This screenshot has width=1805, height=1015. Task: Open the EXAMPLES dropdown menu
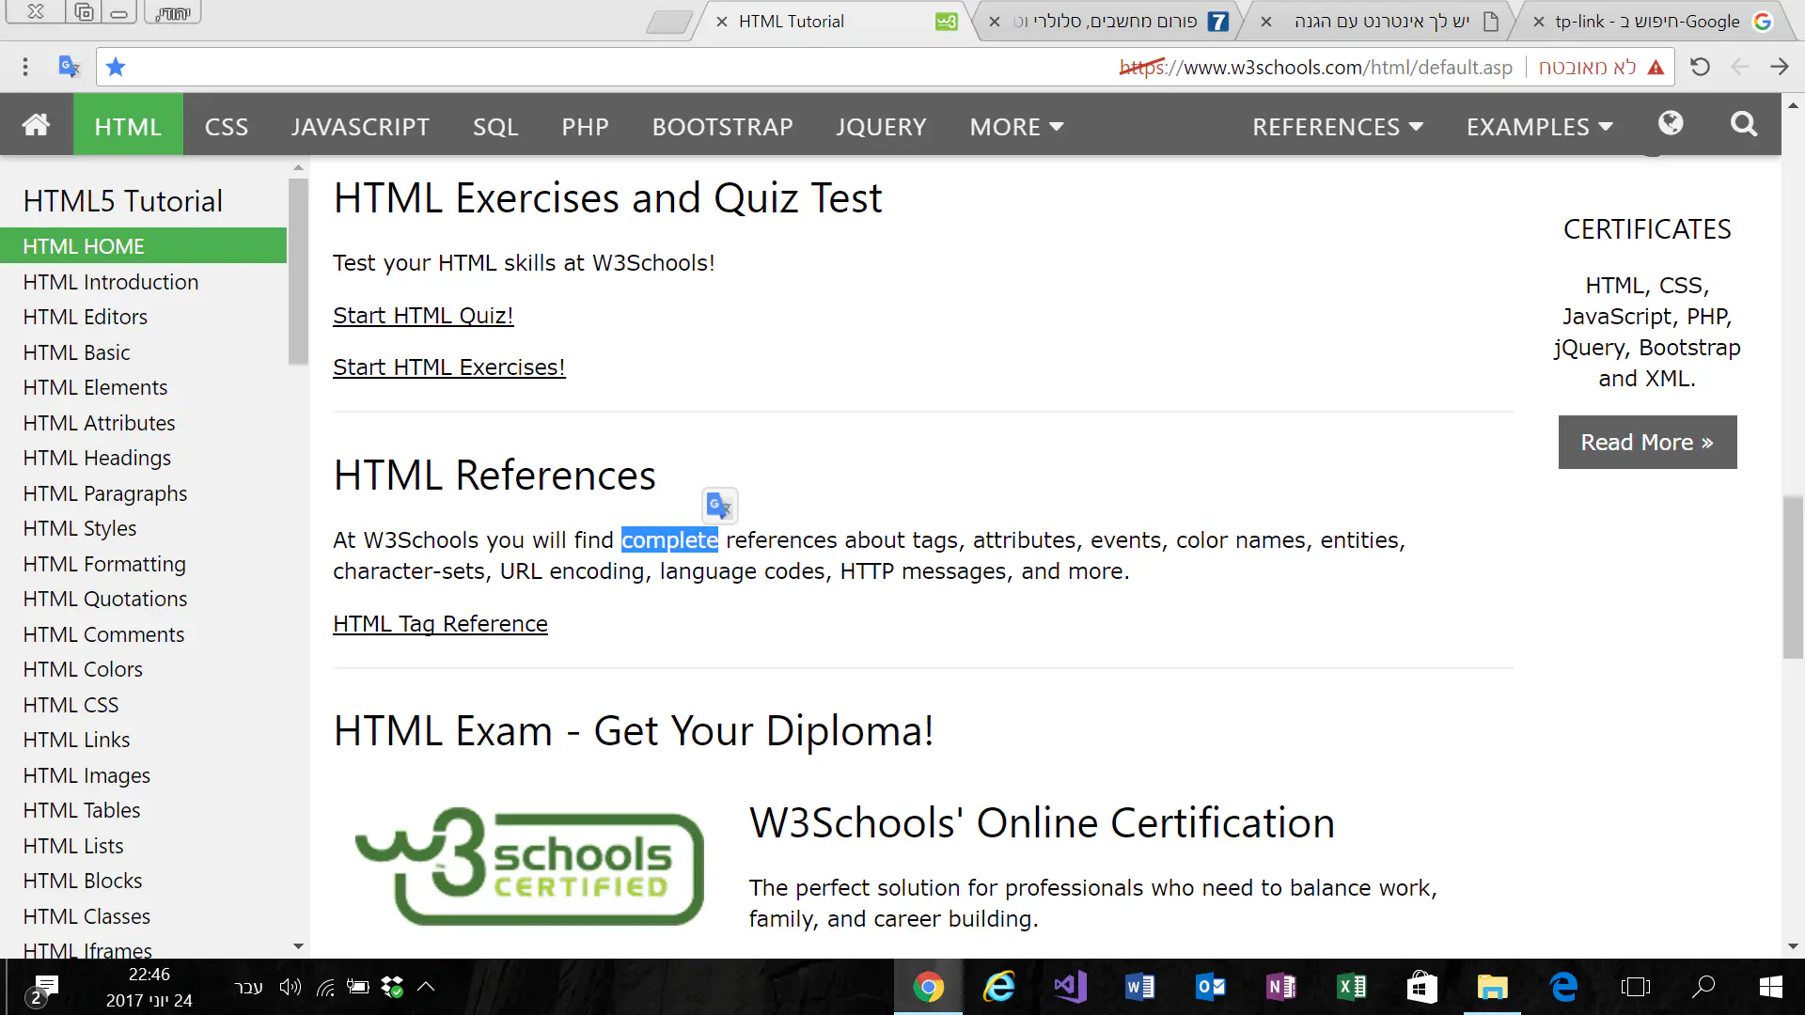pos(1539,126)
